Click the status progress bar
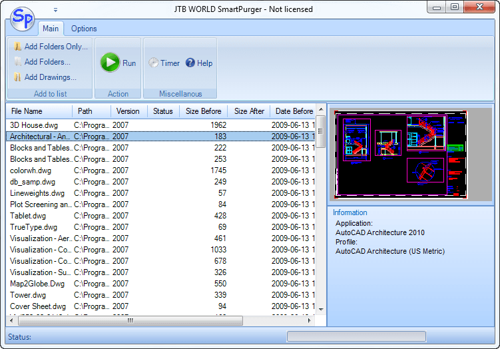Image resolution: width=500 pixels, height=349 pixels. point(356,336)
